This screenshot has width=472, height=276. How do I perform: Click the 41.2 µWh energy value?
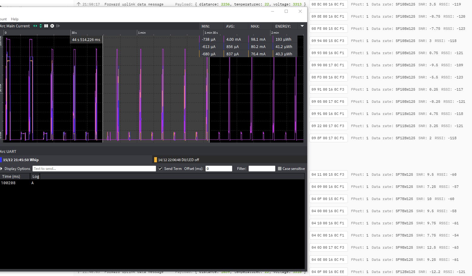(284, 47)
